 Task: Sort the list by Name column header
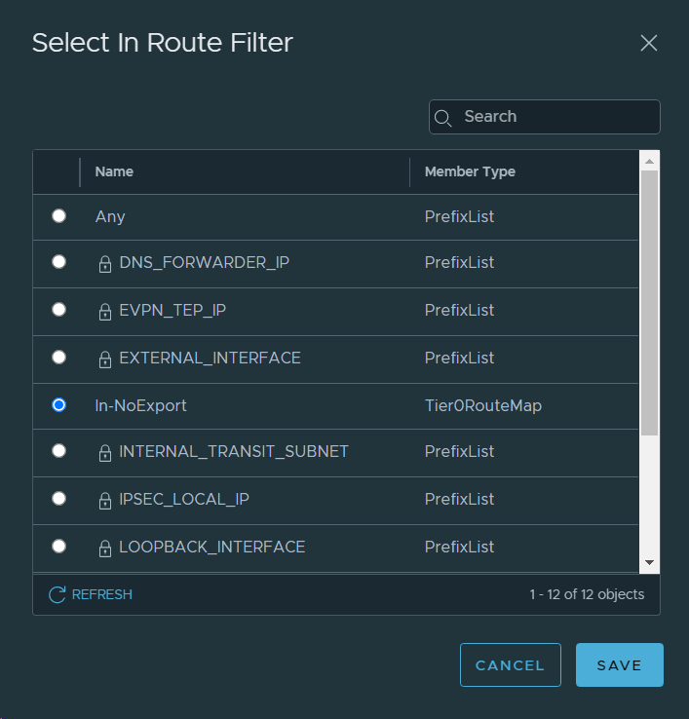pyautogui.click(x=114, y=171)
